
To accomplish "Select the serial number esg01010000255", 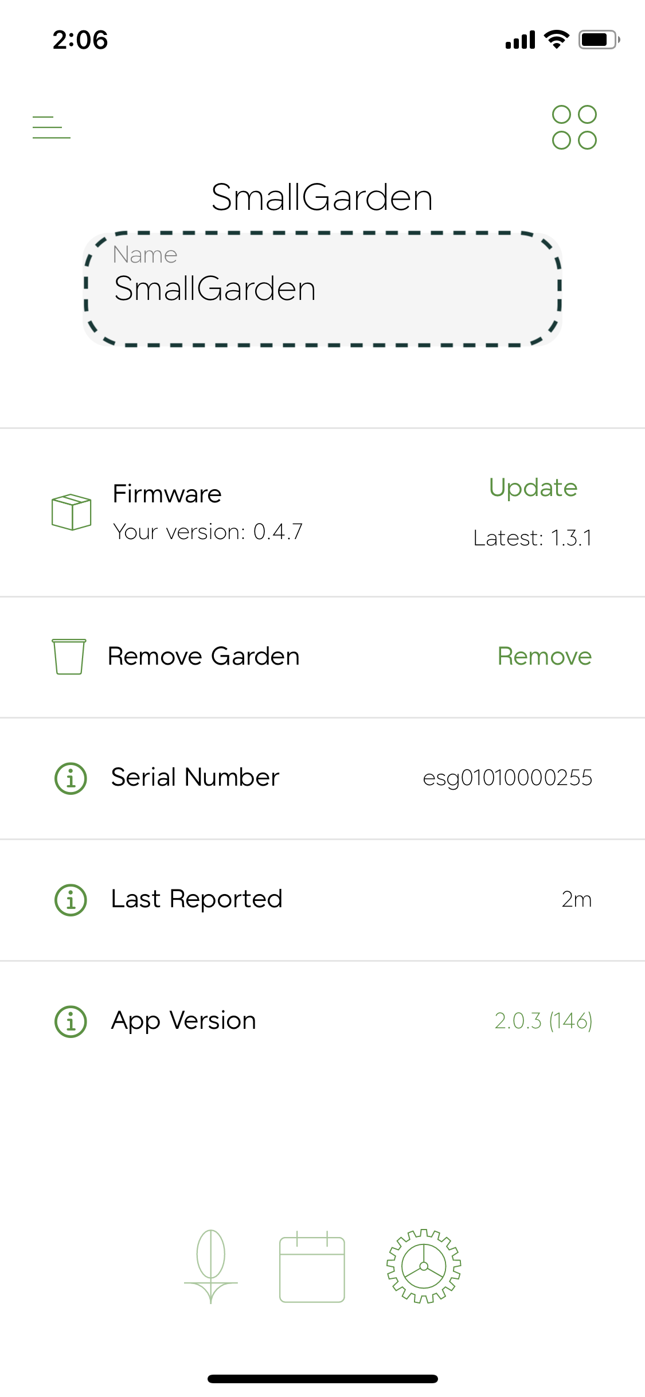I will point(507,778).
